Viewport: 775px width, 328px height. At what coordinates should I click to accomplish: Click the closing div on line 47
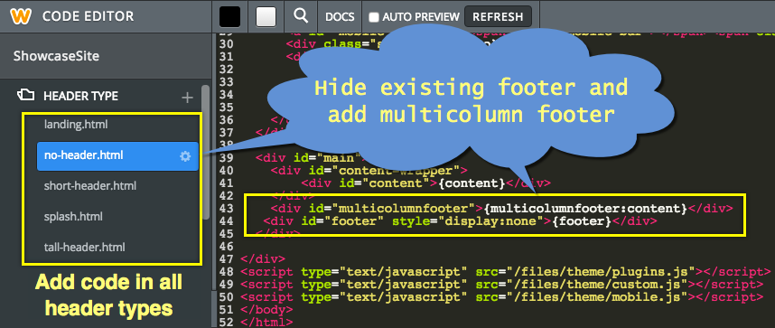point(263,258)
